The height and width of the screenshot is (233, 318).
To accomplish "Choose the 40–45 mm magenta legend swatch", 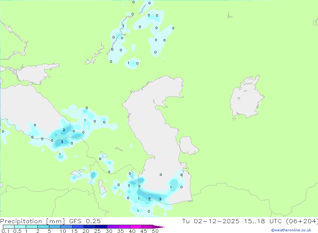I will click(136, 227).
